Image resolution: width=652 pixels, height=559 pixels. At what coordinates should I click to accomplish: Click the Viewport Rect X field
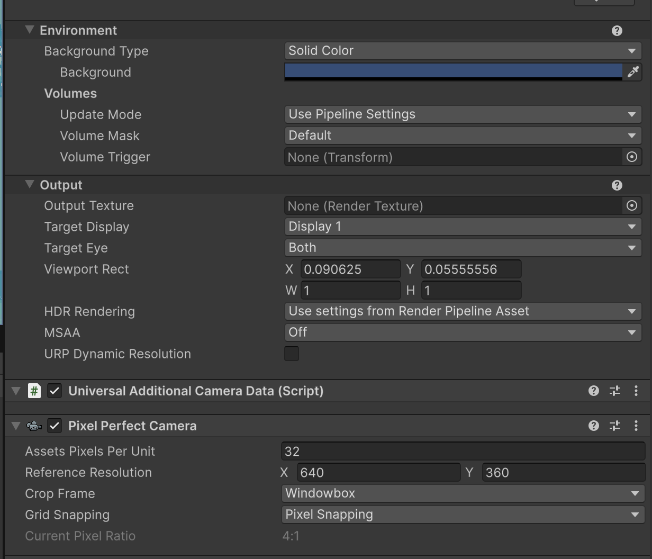point(350,269)
